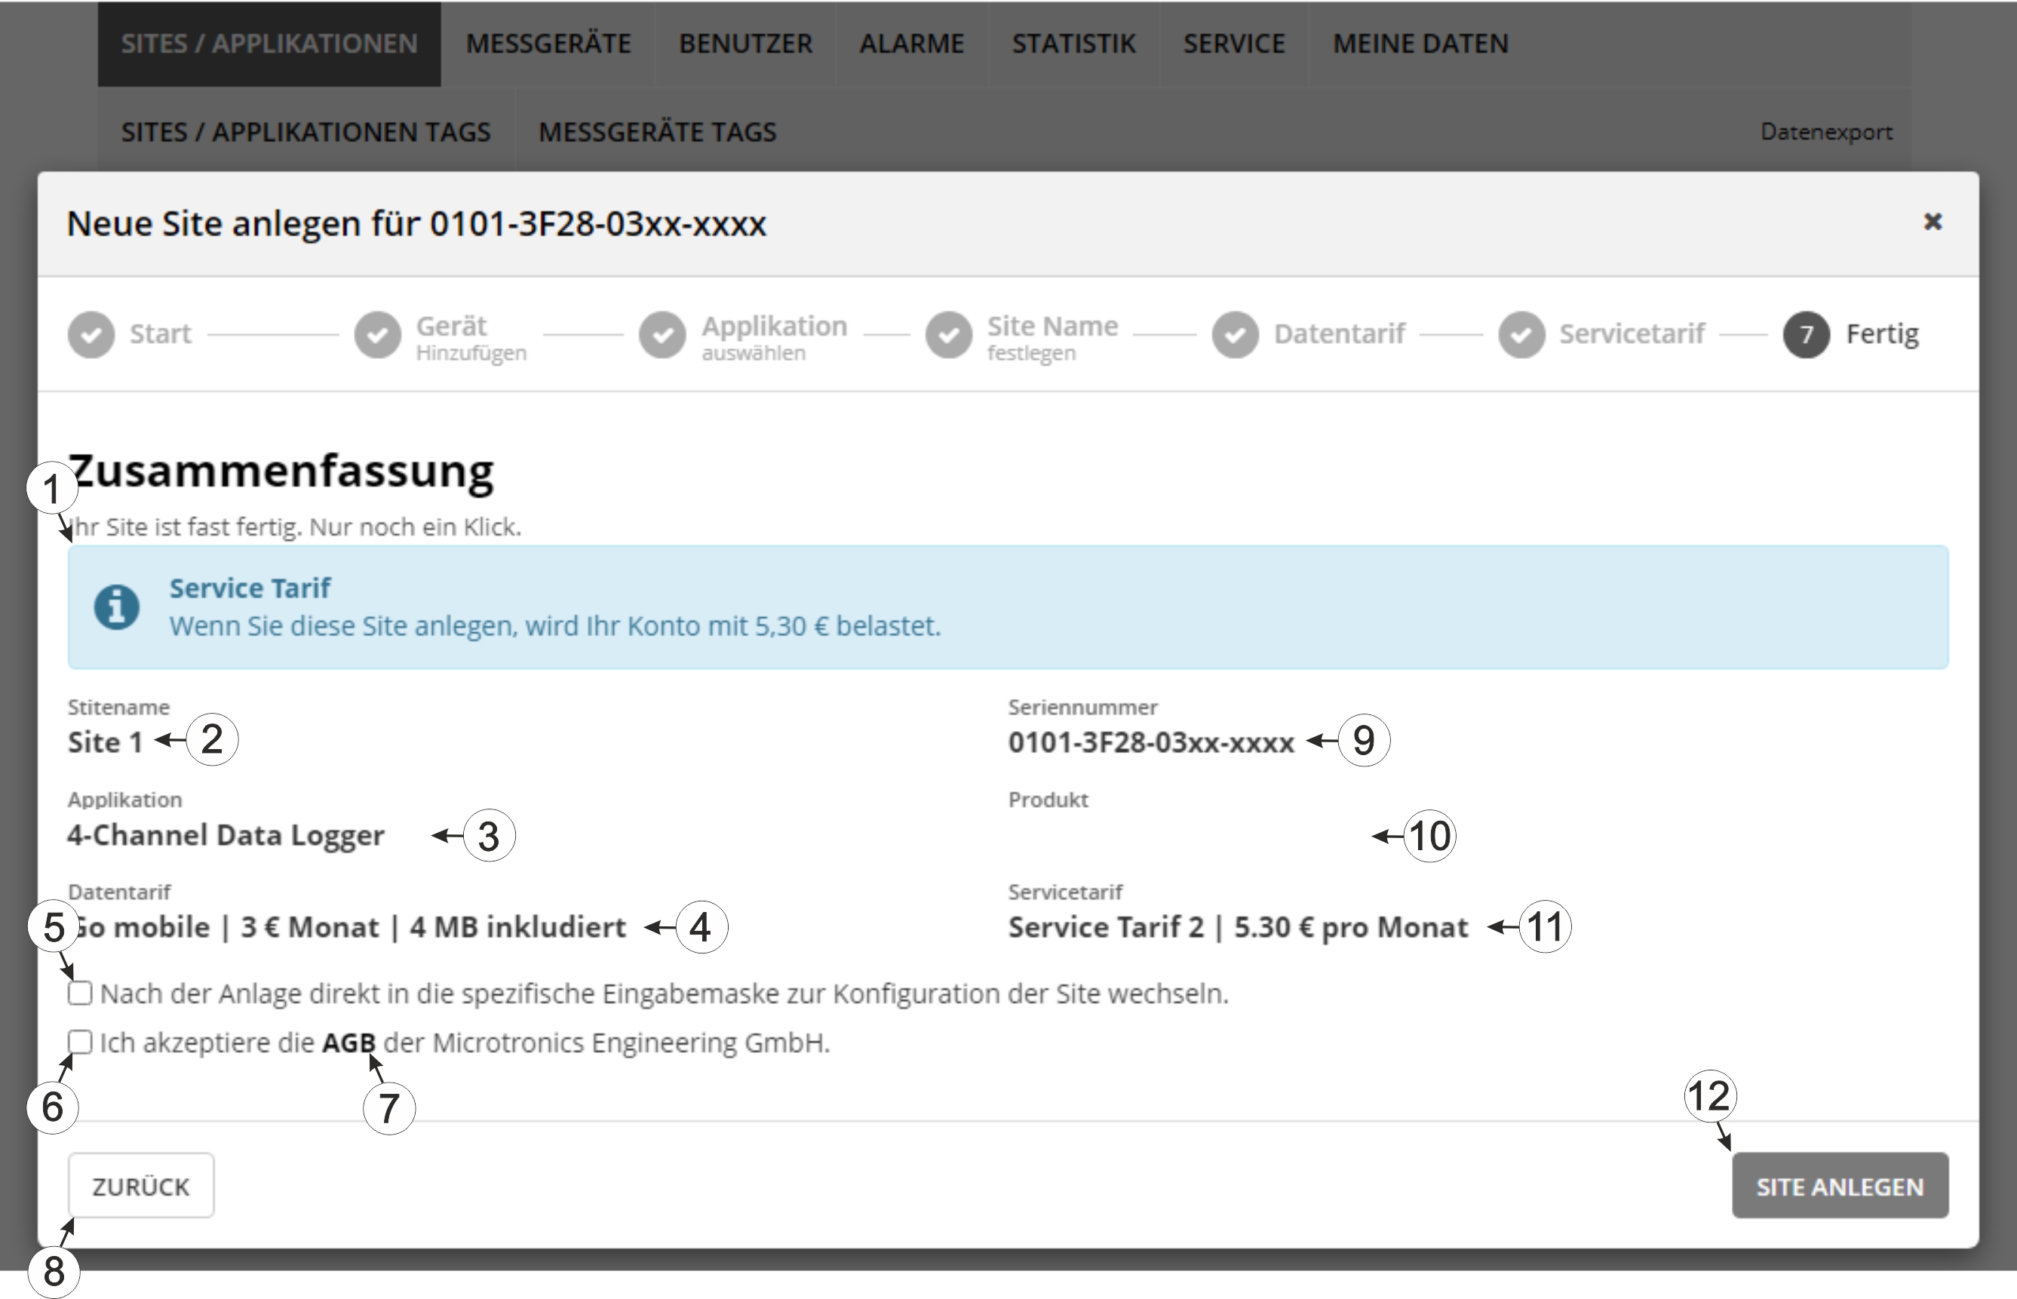The width and height of the screenshot is (2017, 1299).
Task: Accept the AGB terms checkbox
Action: point(80,1042)
